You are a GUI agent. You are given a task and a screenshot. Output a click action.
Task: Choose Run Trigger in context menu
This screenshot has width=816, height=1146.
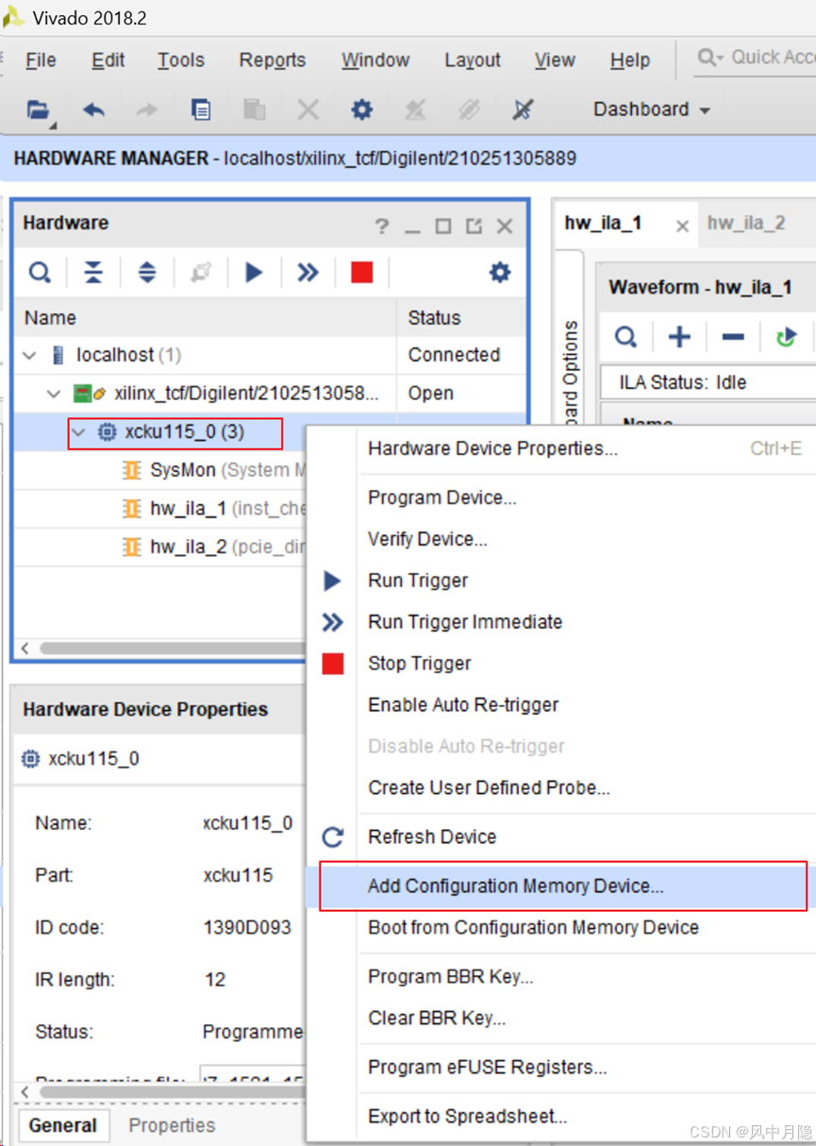560,581
